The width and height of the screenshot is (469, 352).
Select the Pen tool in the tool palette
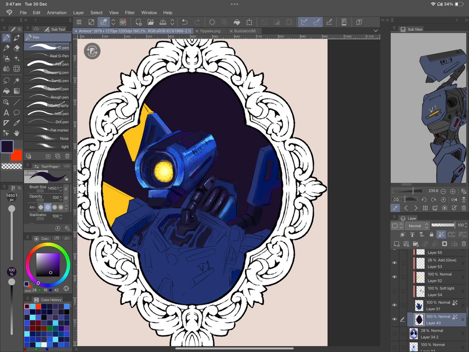tap(6, 38)
